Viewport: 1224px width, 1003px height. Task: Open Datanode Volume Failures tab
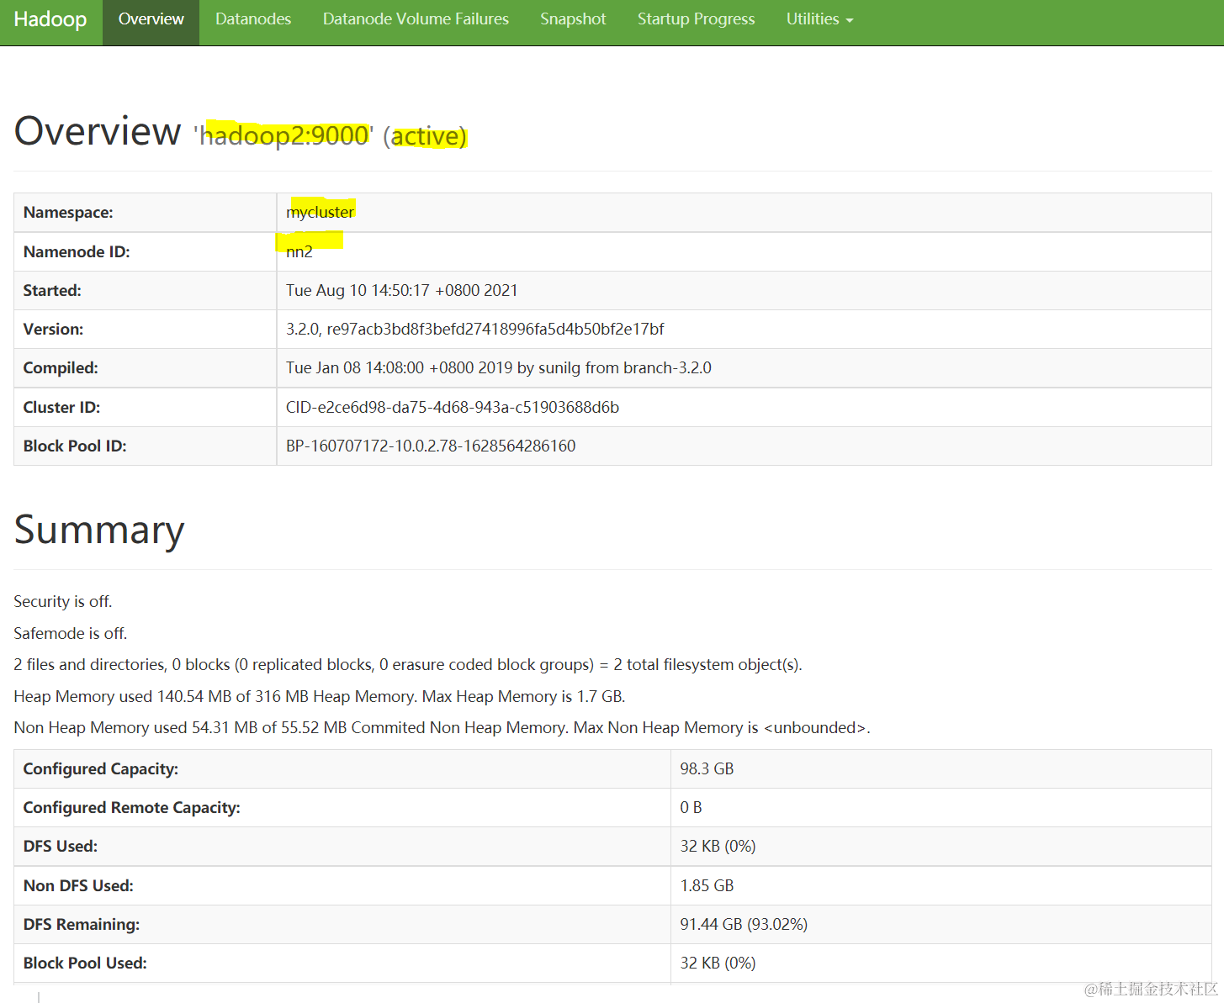click(416, 19)
